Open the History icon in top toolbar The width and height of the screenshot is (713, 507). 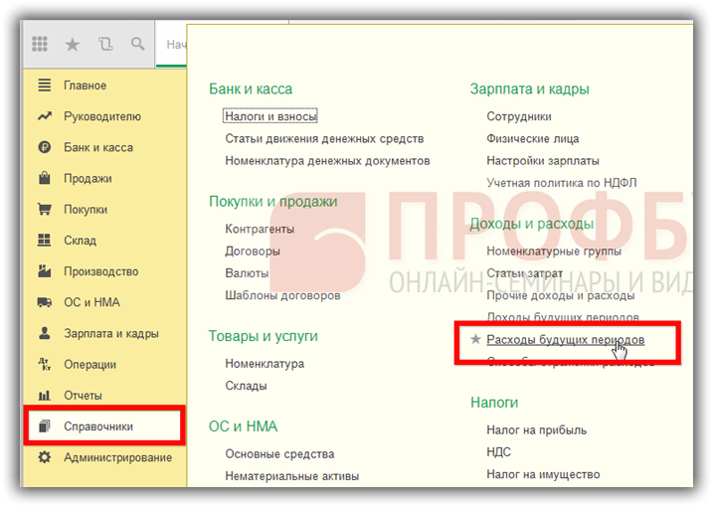(105, 45)
